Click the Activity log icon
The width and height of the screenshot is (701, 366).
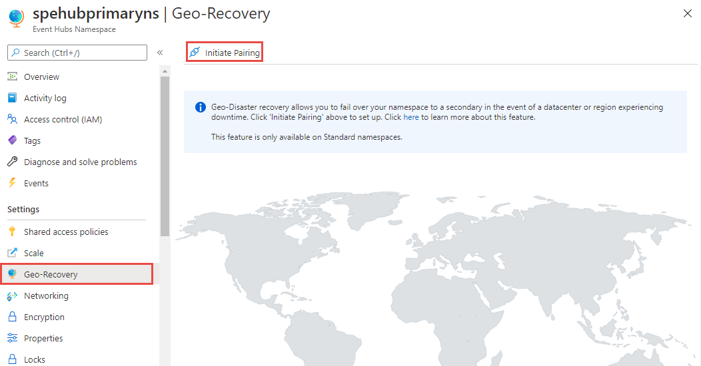pos(12,98)
